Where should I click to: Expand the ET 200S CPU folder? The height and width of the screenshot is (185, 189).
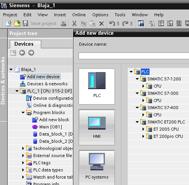click(x=143, y=129)
